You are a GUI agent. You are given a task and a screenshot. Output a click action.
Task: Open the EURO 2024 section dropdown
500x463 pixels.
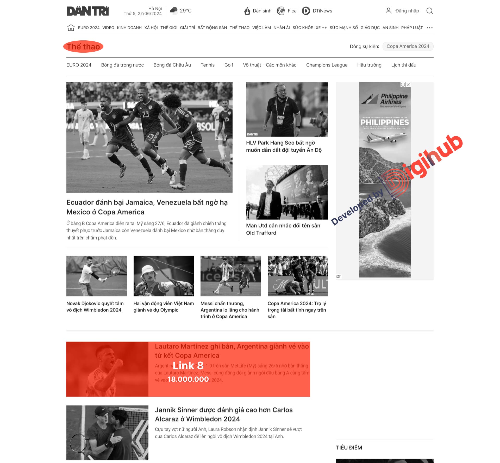point(89,28)
